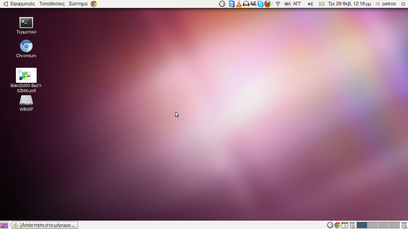Open the petros user status menu
This screenshot has width=408, height=229.
386,4
